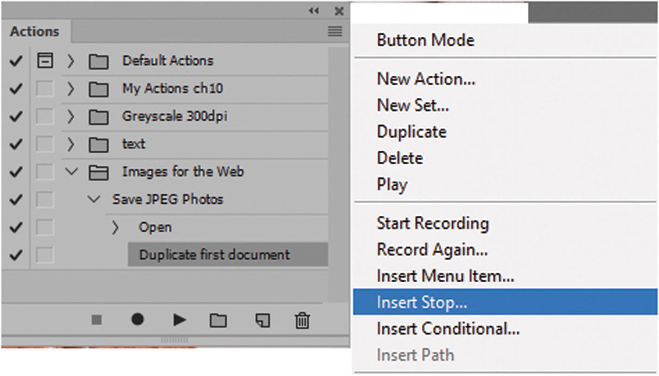
Task: Click the play selection triangle button
Action: [x=179, y=320]
